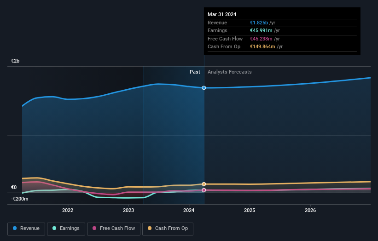
Task: Click the €0 y-axis label
Action: (x=14, y=187)
